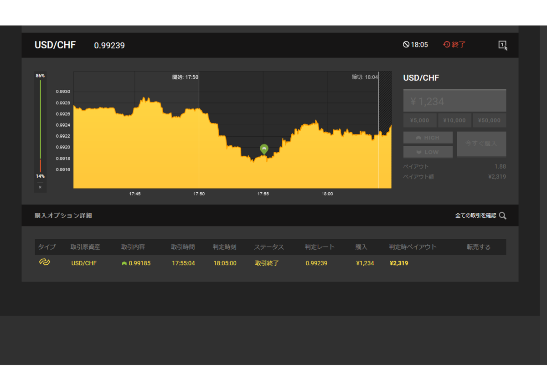This screenshot has width=547, height=390.
Task: Click the expiry time 18:05 clock icon
Action: click(406, 45)
